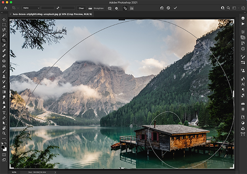Reset default foreground and background colors

(2, 143)
